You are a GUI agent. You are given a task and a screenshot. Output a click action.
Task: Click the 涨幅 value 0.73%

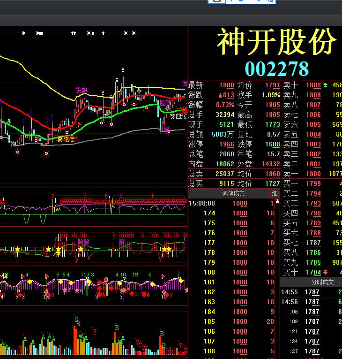click(225, 105)
